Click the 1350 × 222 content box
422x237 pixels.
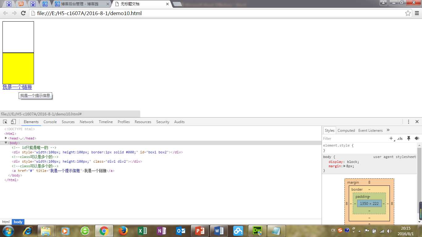pos(369,204)
